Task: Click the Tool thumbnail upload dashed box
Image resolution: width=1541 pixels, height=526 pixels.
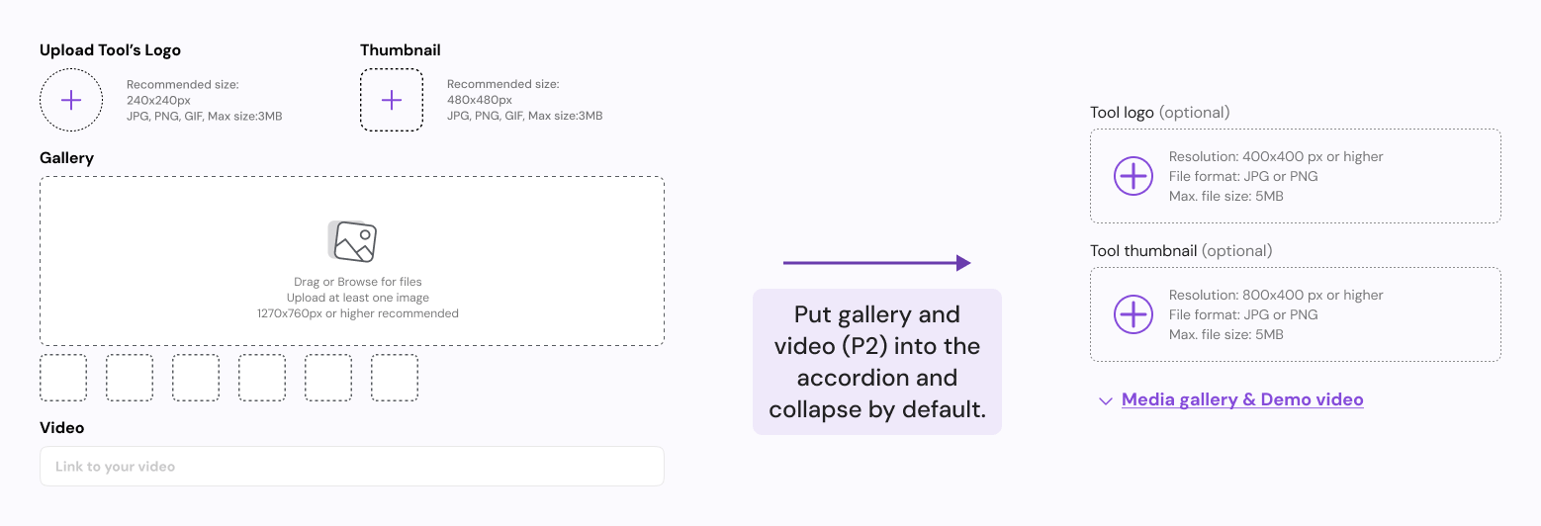Action: tap(1296, 314)
